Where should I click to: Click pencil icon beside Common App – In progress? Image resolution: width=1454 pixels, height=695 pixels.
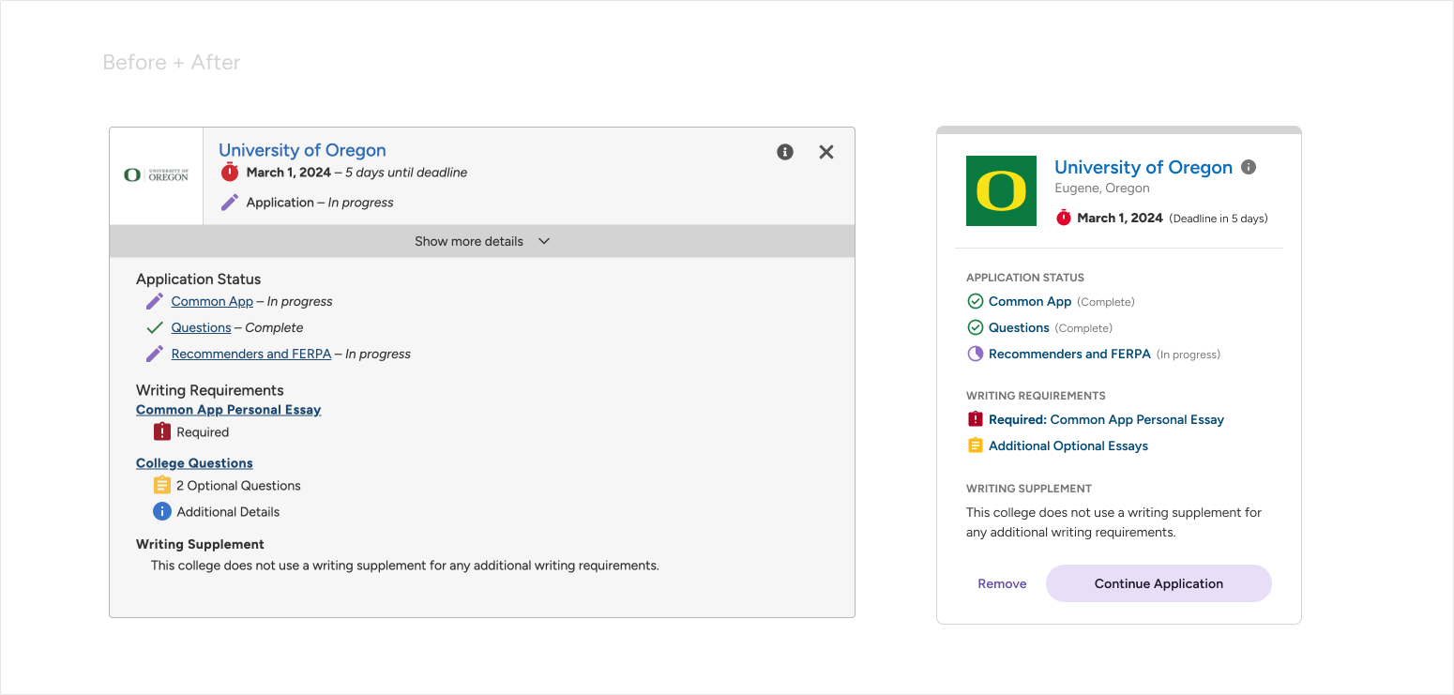pos(155,301)
